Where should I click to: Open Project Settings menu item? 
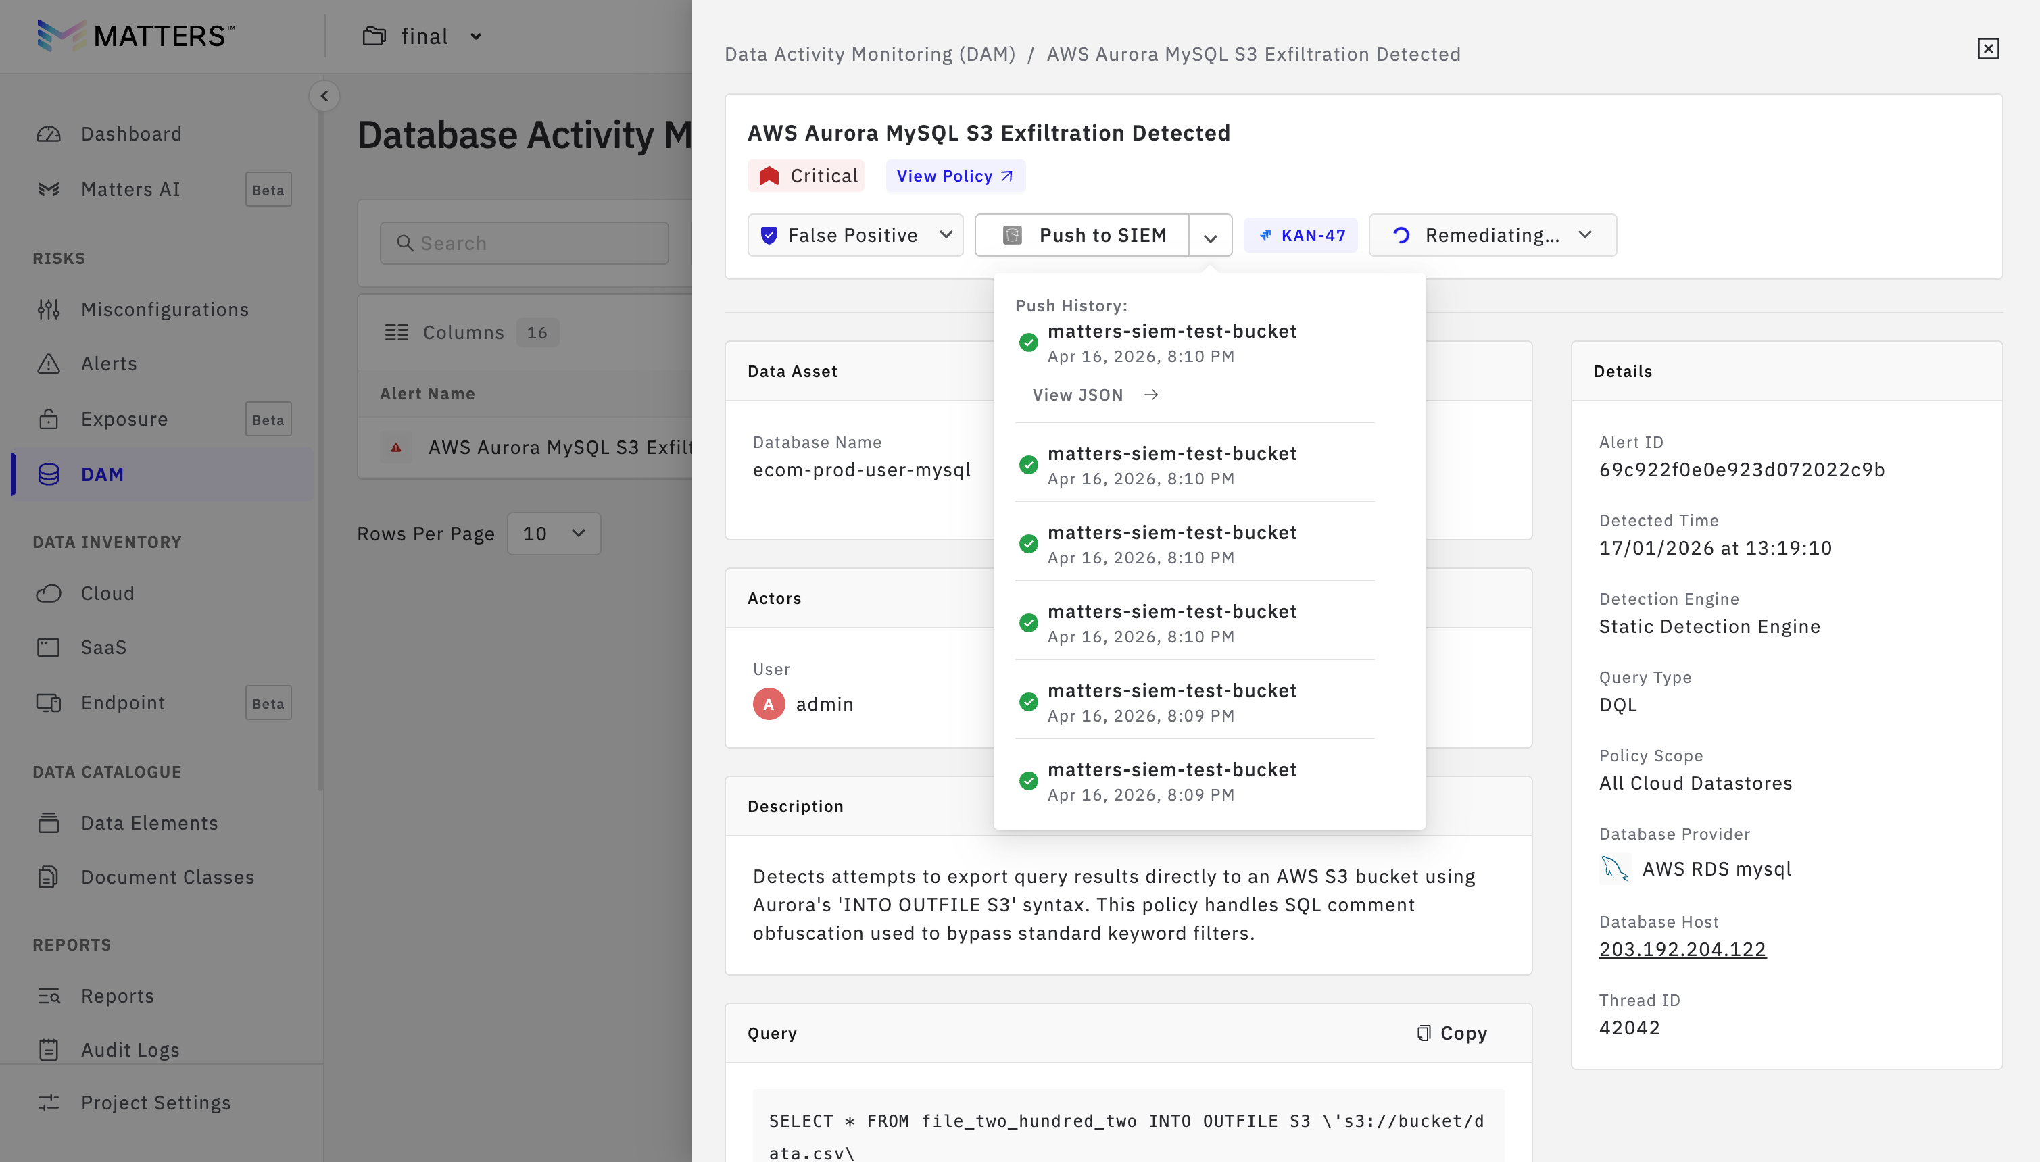tap(155, 1102)
